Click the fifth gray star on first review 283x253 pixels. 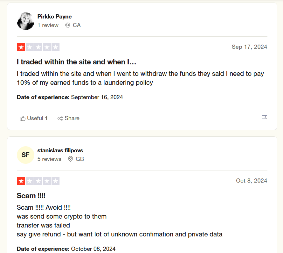[x=56, y=47]
